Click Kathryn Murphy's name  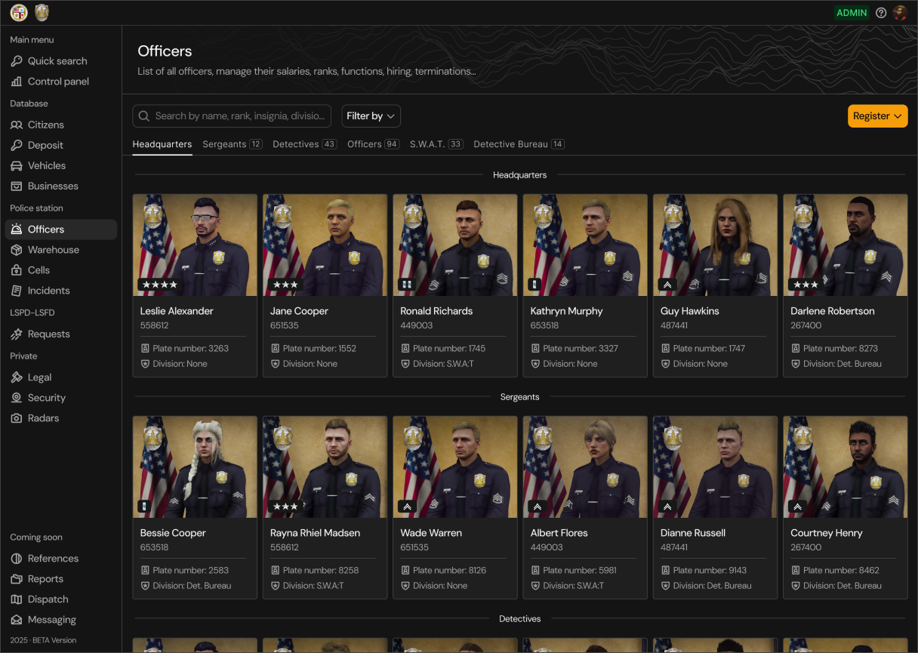tap(566, 311)
